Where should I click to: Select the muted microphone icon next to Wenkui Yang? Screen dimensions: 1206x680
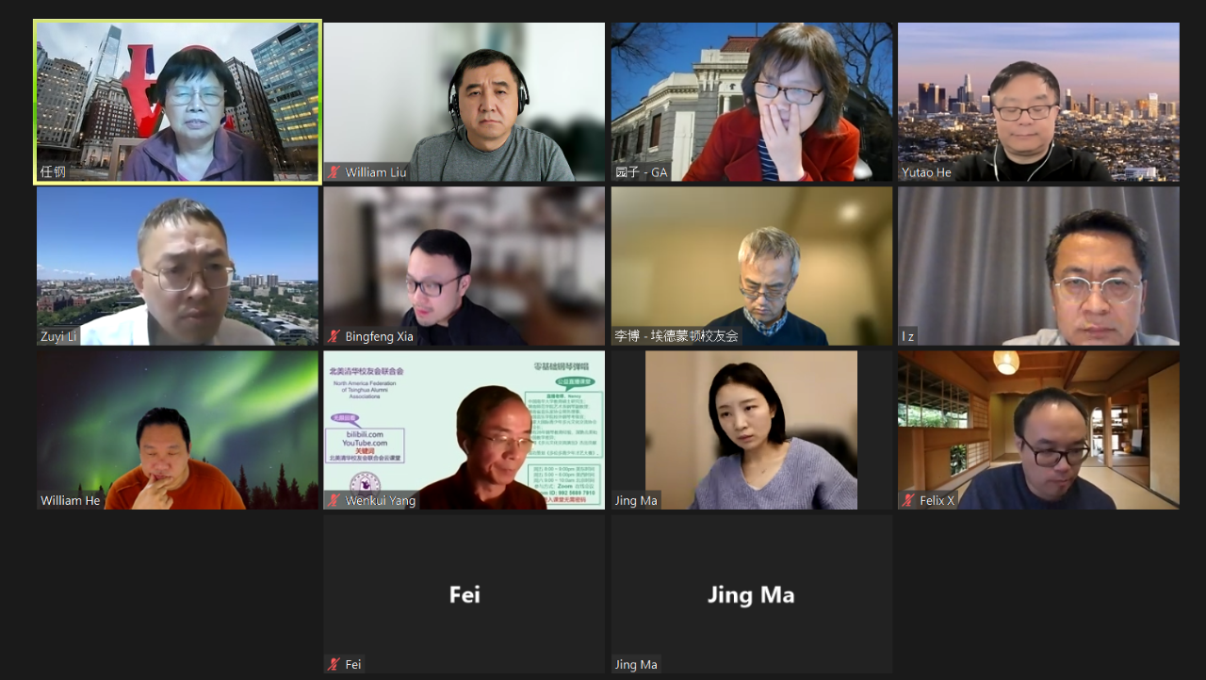(x=334, y=500)
